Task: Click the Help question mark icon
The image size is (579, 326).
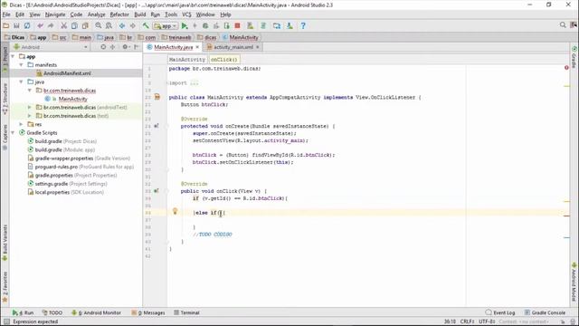Action: click(x=303, y=26)
